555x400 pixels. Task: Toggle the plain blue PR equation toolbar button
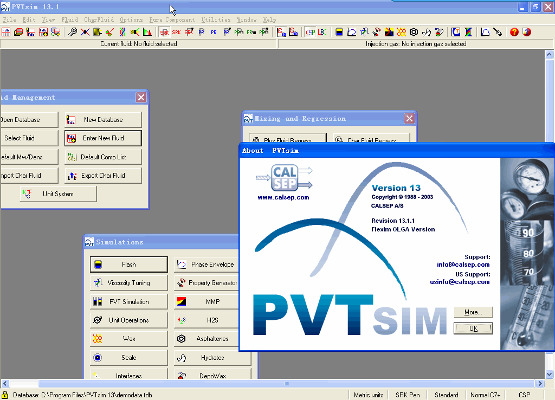point(214,32)
